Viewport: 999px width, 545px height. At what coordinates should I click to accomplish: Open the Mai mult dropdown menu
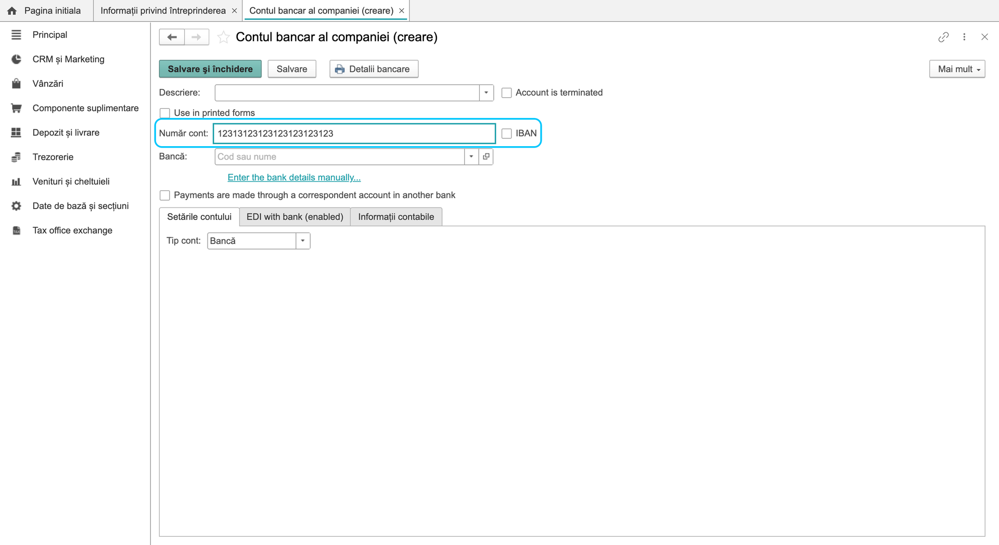click(957, 69)
